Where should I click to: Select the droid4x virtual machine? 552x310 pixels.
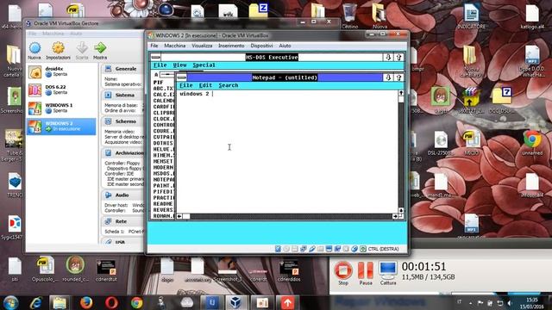(x=60, y=71)
